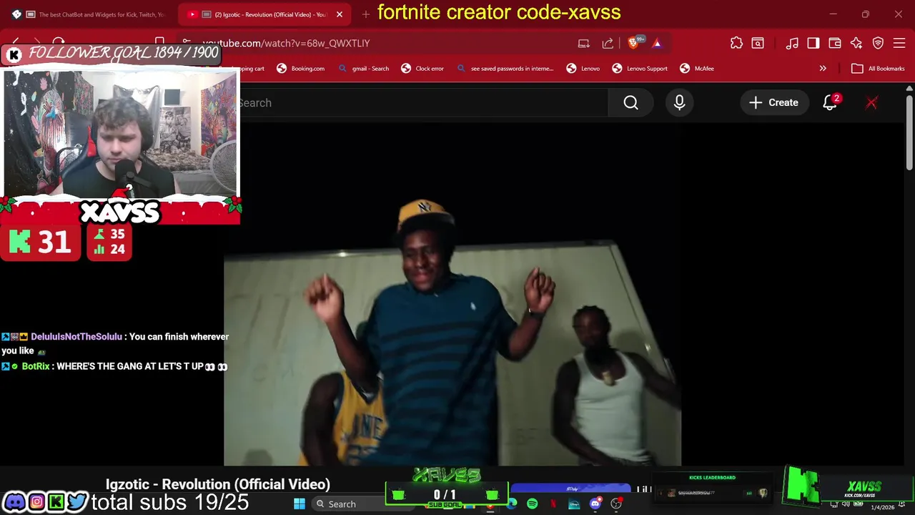915x515 pixels.
Task: Click the BotRix chat username
Action: (x=36, y=367)
